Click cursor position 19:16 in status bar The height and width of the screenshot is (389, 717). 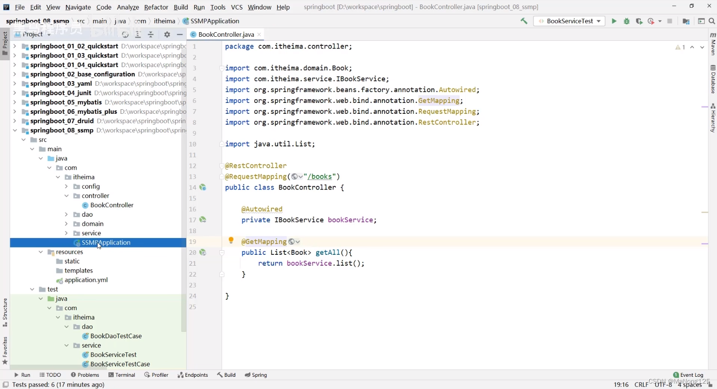click(621, 384)
